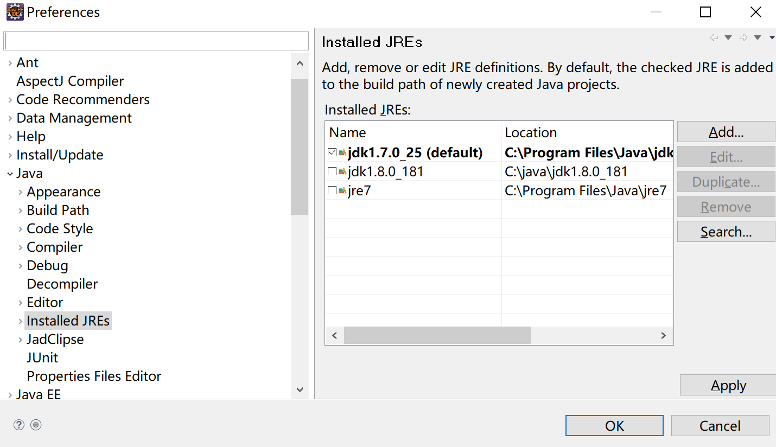This screenshot has height=447, width=776.
Task: Focus the preferences filter text field
Action: coord(156,41)
